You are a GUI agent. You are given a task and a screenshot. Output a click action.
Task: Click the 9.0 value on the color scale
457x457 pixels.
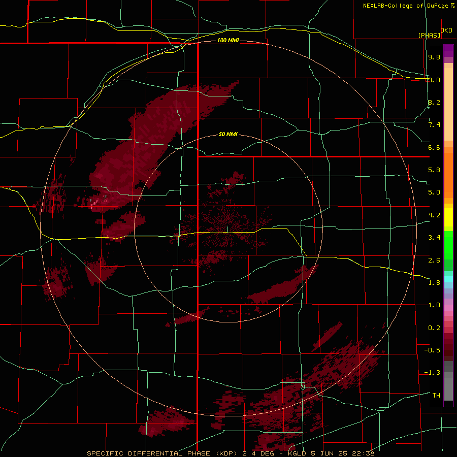(434, 80)
